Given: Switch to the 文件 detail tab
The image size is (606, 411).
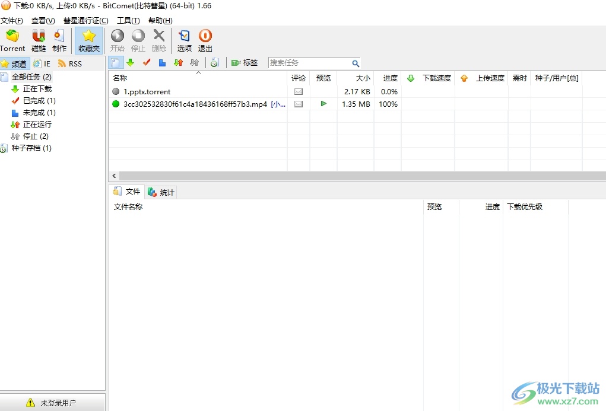Looking at the screenshot, I should (x=127, y=192).
